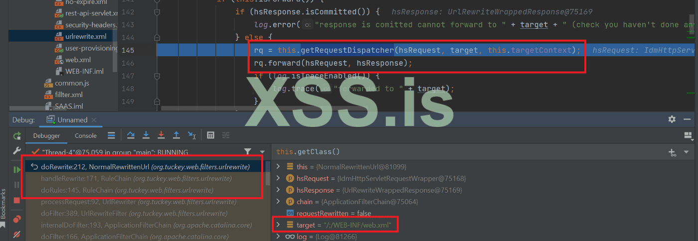Step out of the method
The height and width of the screenshot is (241, 698).
coord(176,135)
